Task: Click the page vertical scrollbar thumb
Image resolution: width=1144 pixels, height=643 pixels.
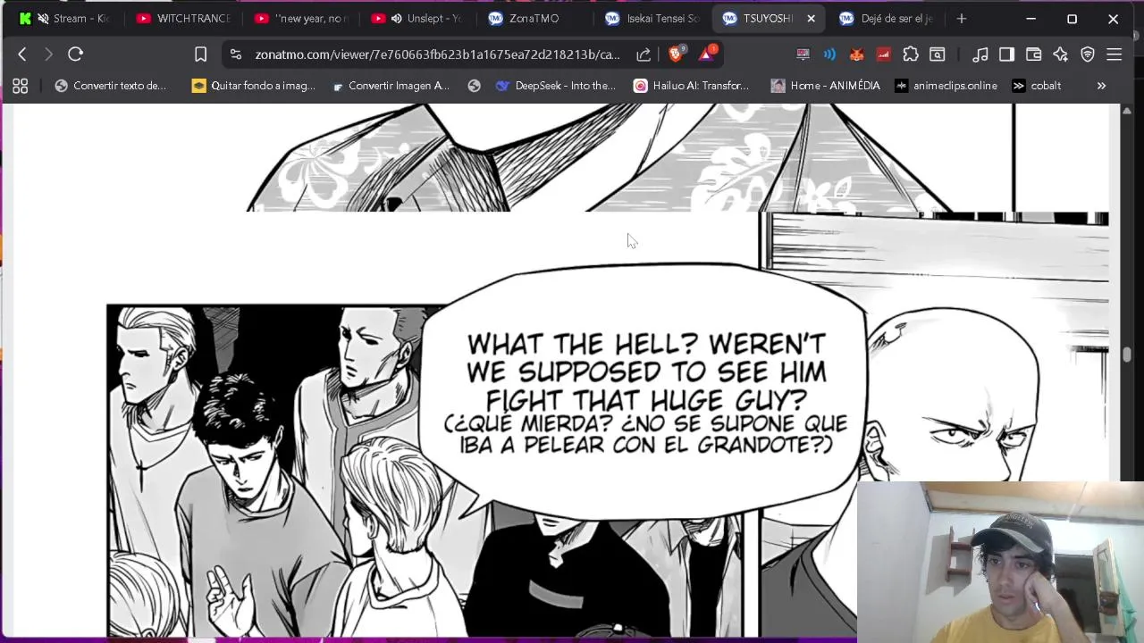Action: pyautogui.click(x=1128, y=355)
